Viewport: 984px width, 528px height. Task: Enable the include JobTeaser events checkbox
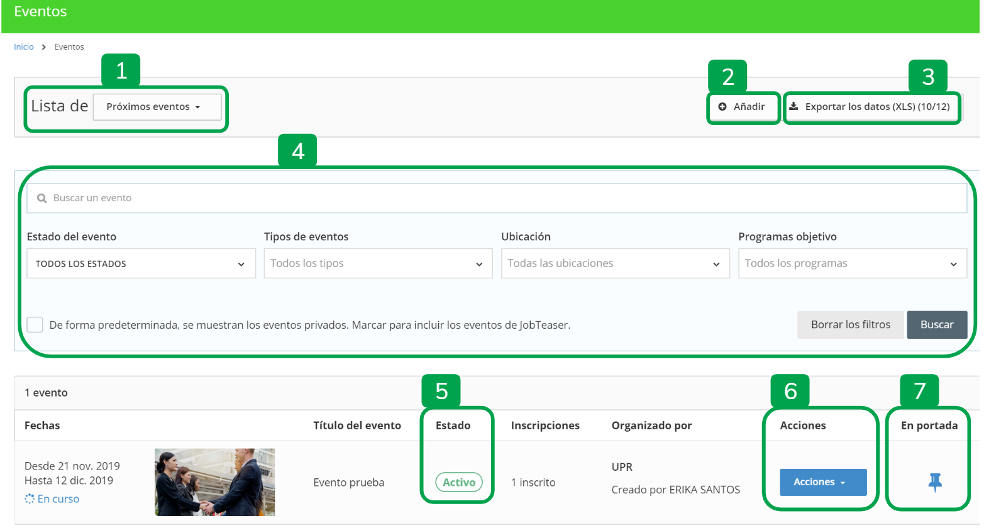(x=35, y=325)
